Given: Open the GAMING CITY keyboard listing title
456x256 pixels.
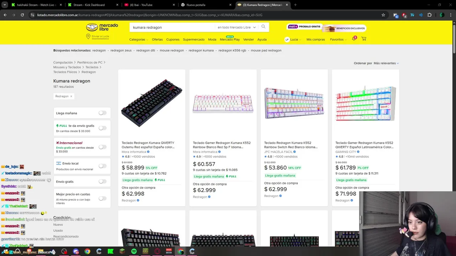Looking at the screenshot, I should 364,145.
